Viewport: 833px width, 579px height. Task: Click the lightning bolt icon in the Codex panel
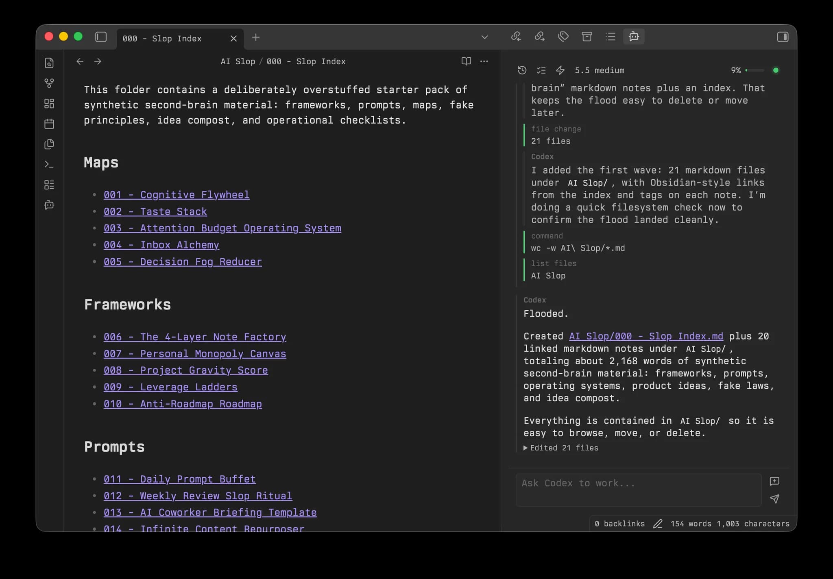click(560, 70)
